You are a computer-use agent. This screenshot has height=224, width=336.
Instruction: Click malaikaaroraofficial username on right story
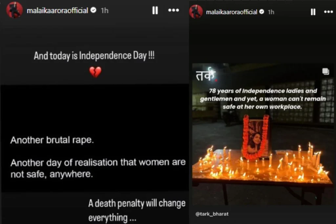point(231,12)
